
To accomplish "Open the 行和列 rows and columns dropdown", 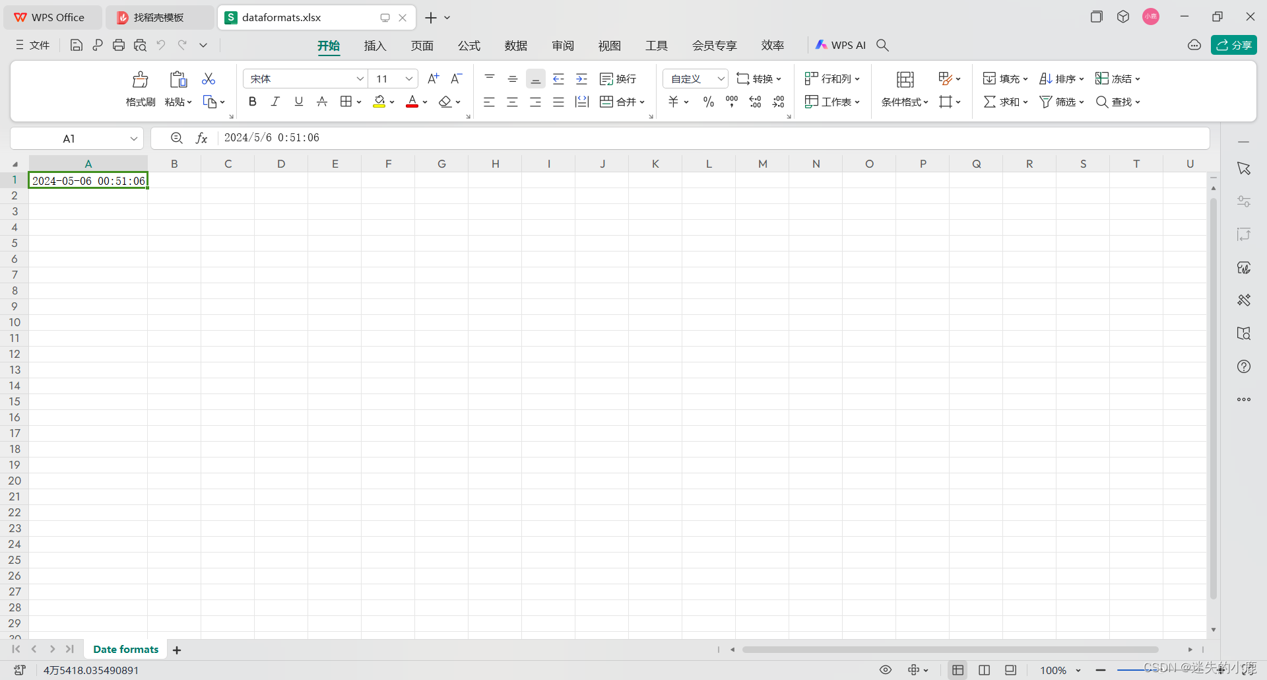I will coord(832,79).
